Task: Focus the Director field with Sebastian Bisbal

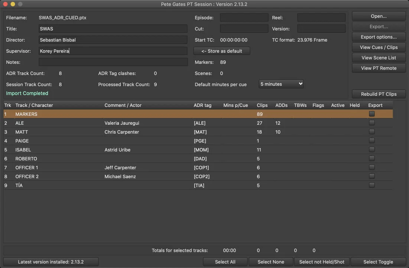Action: pyautogui.click(x=113, y=40)
